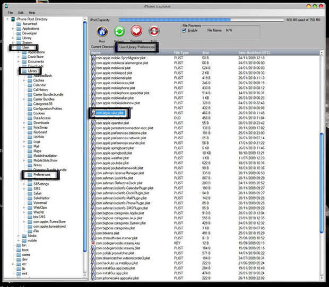329x287 pixels.
Task: Open the Help menu
Action: [32, 13]
